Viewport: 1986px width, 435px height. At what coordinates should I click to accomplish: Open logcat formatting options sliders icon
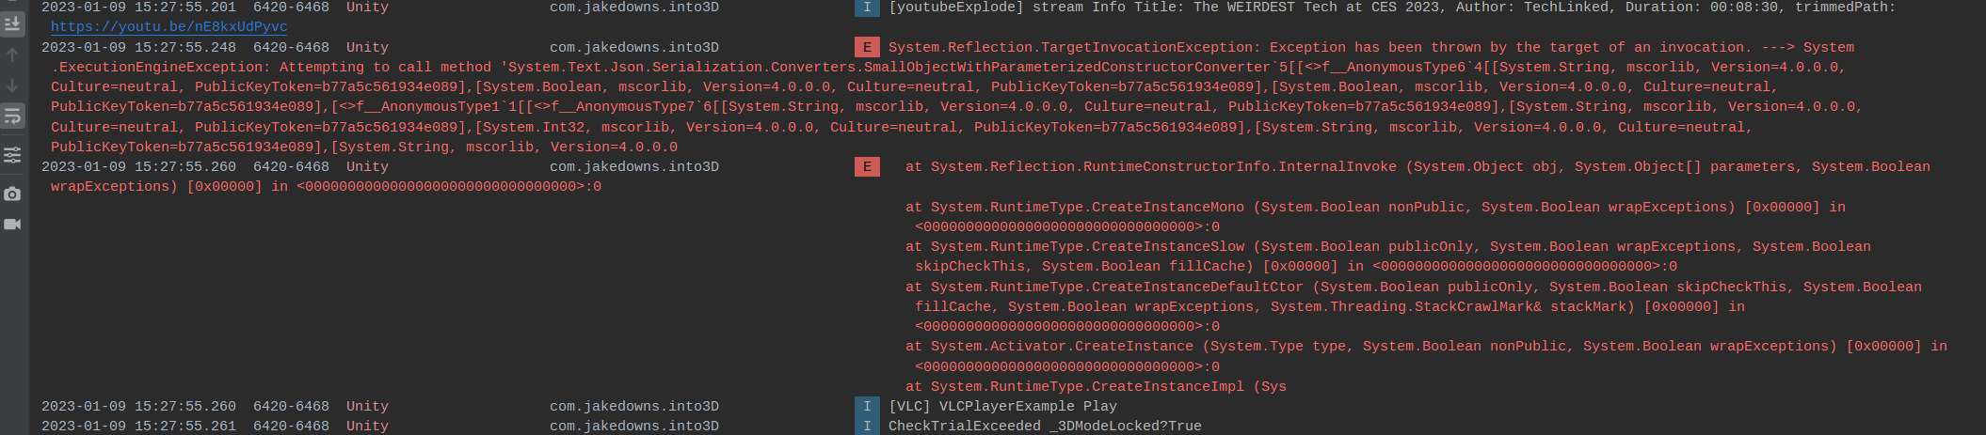(12, 155)
